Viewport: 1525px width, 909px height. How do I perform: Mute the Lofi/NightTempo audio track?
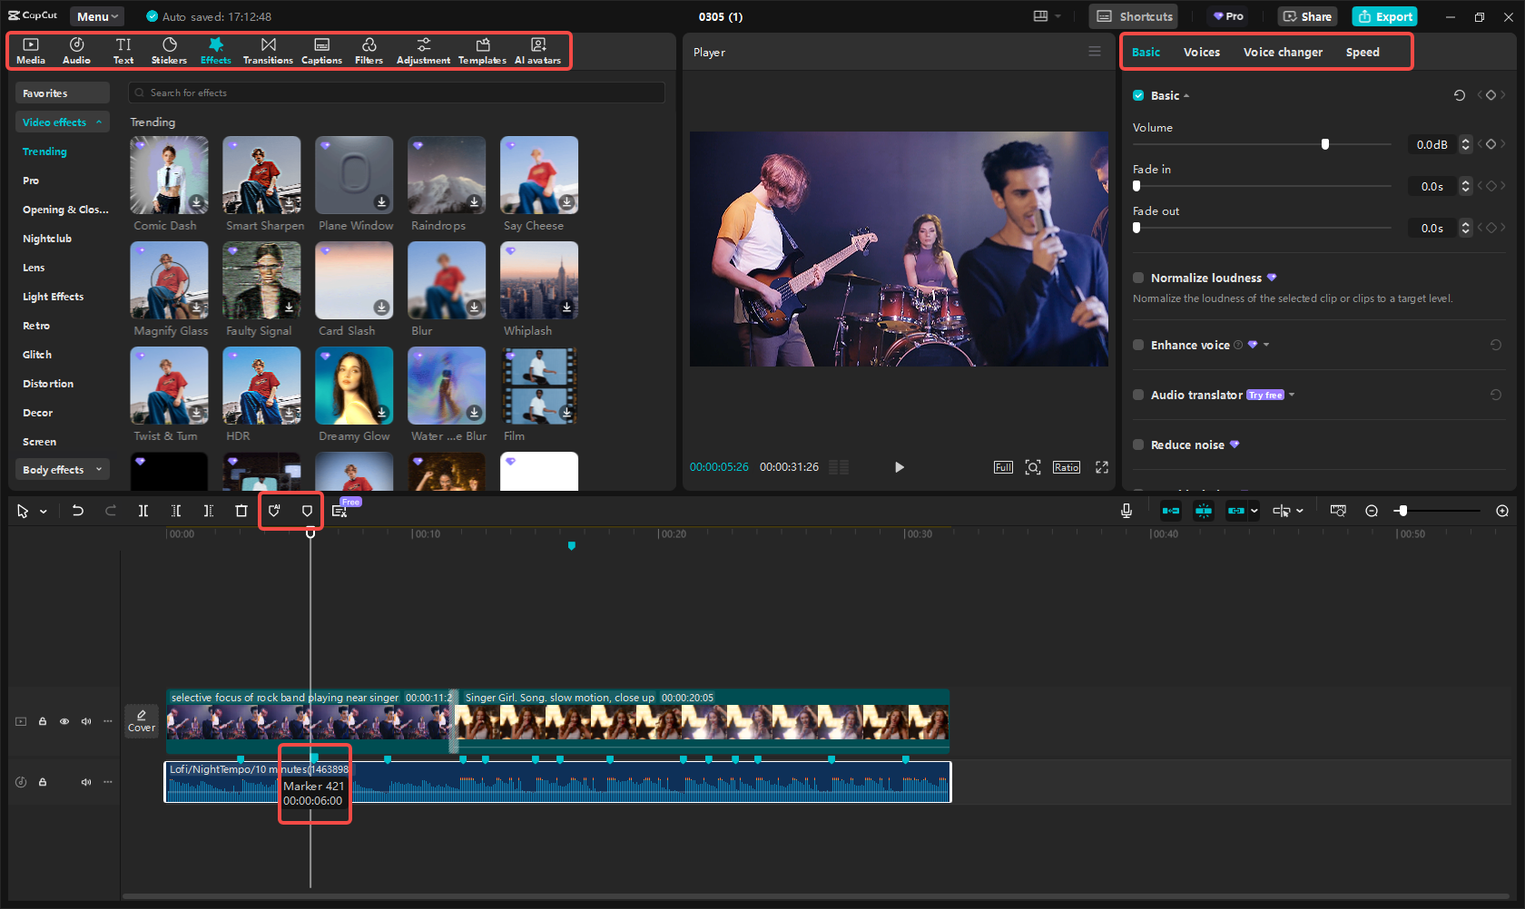tap(85, 781)
